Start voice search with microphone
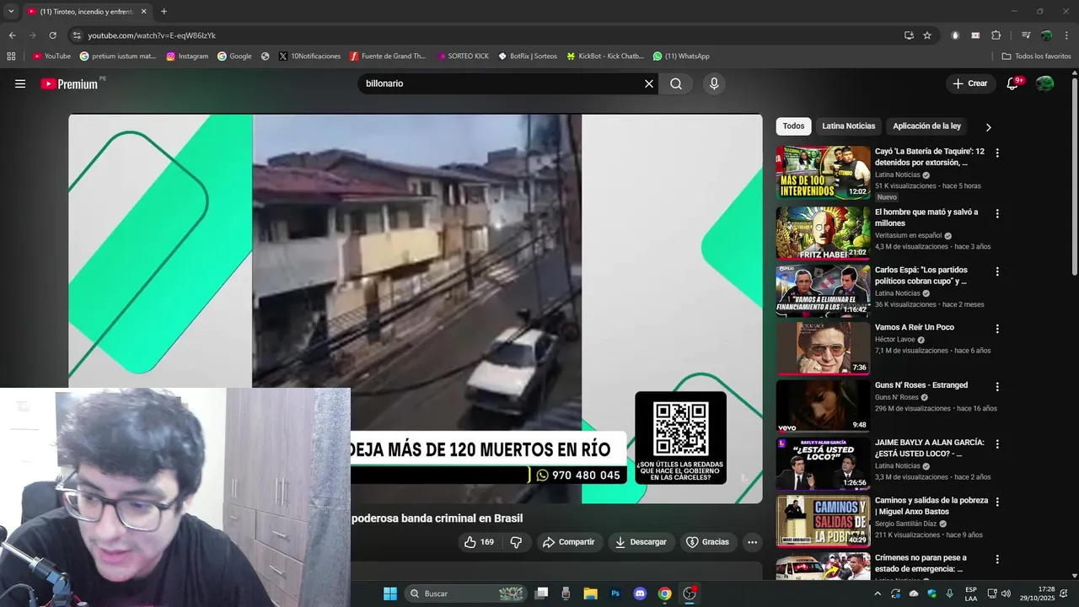 714,83
